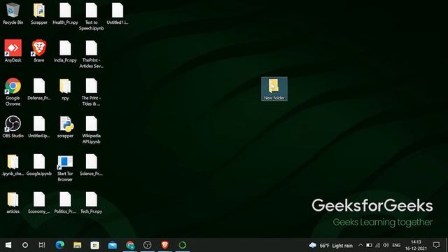Select ThePrint - Articles Sav file
Viewport: 448px width, 252px height.
[x=92, y=54]
